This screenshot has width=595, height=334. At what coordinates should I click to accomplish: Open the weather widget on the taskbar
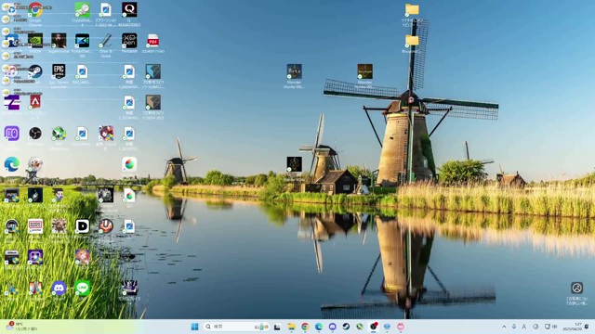pyautogui.click(x=22, y=327)
